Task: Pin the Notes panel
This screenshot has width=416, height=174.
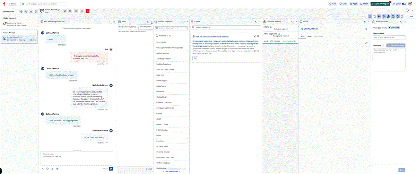Action: pyautogui.click(x=148, y=21)
